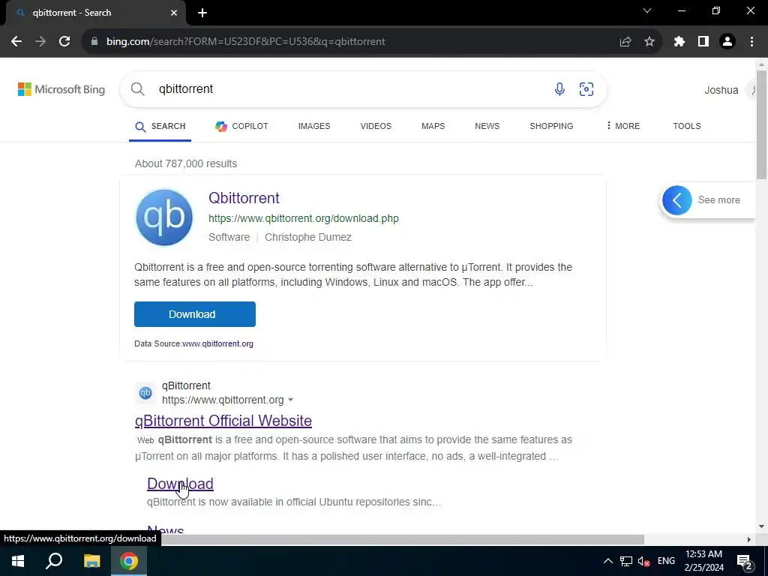Viewport: 768px width, 576px height.
Task: Open Windows taskbar search
Action: coord(54,561)
